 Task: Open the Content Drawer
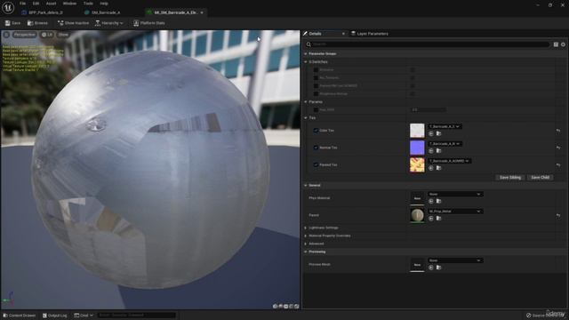coord(20,316)
